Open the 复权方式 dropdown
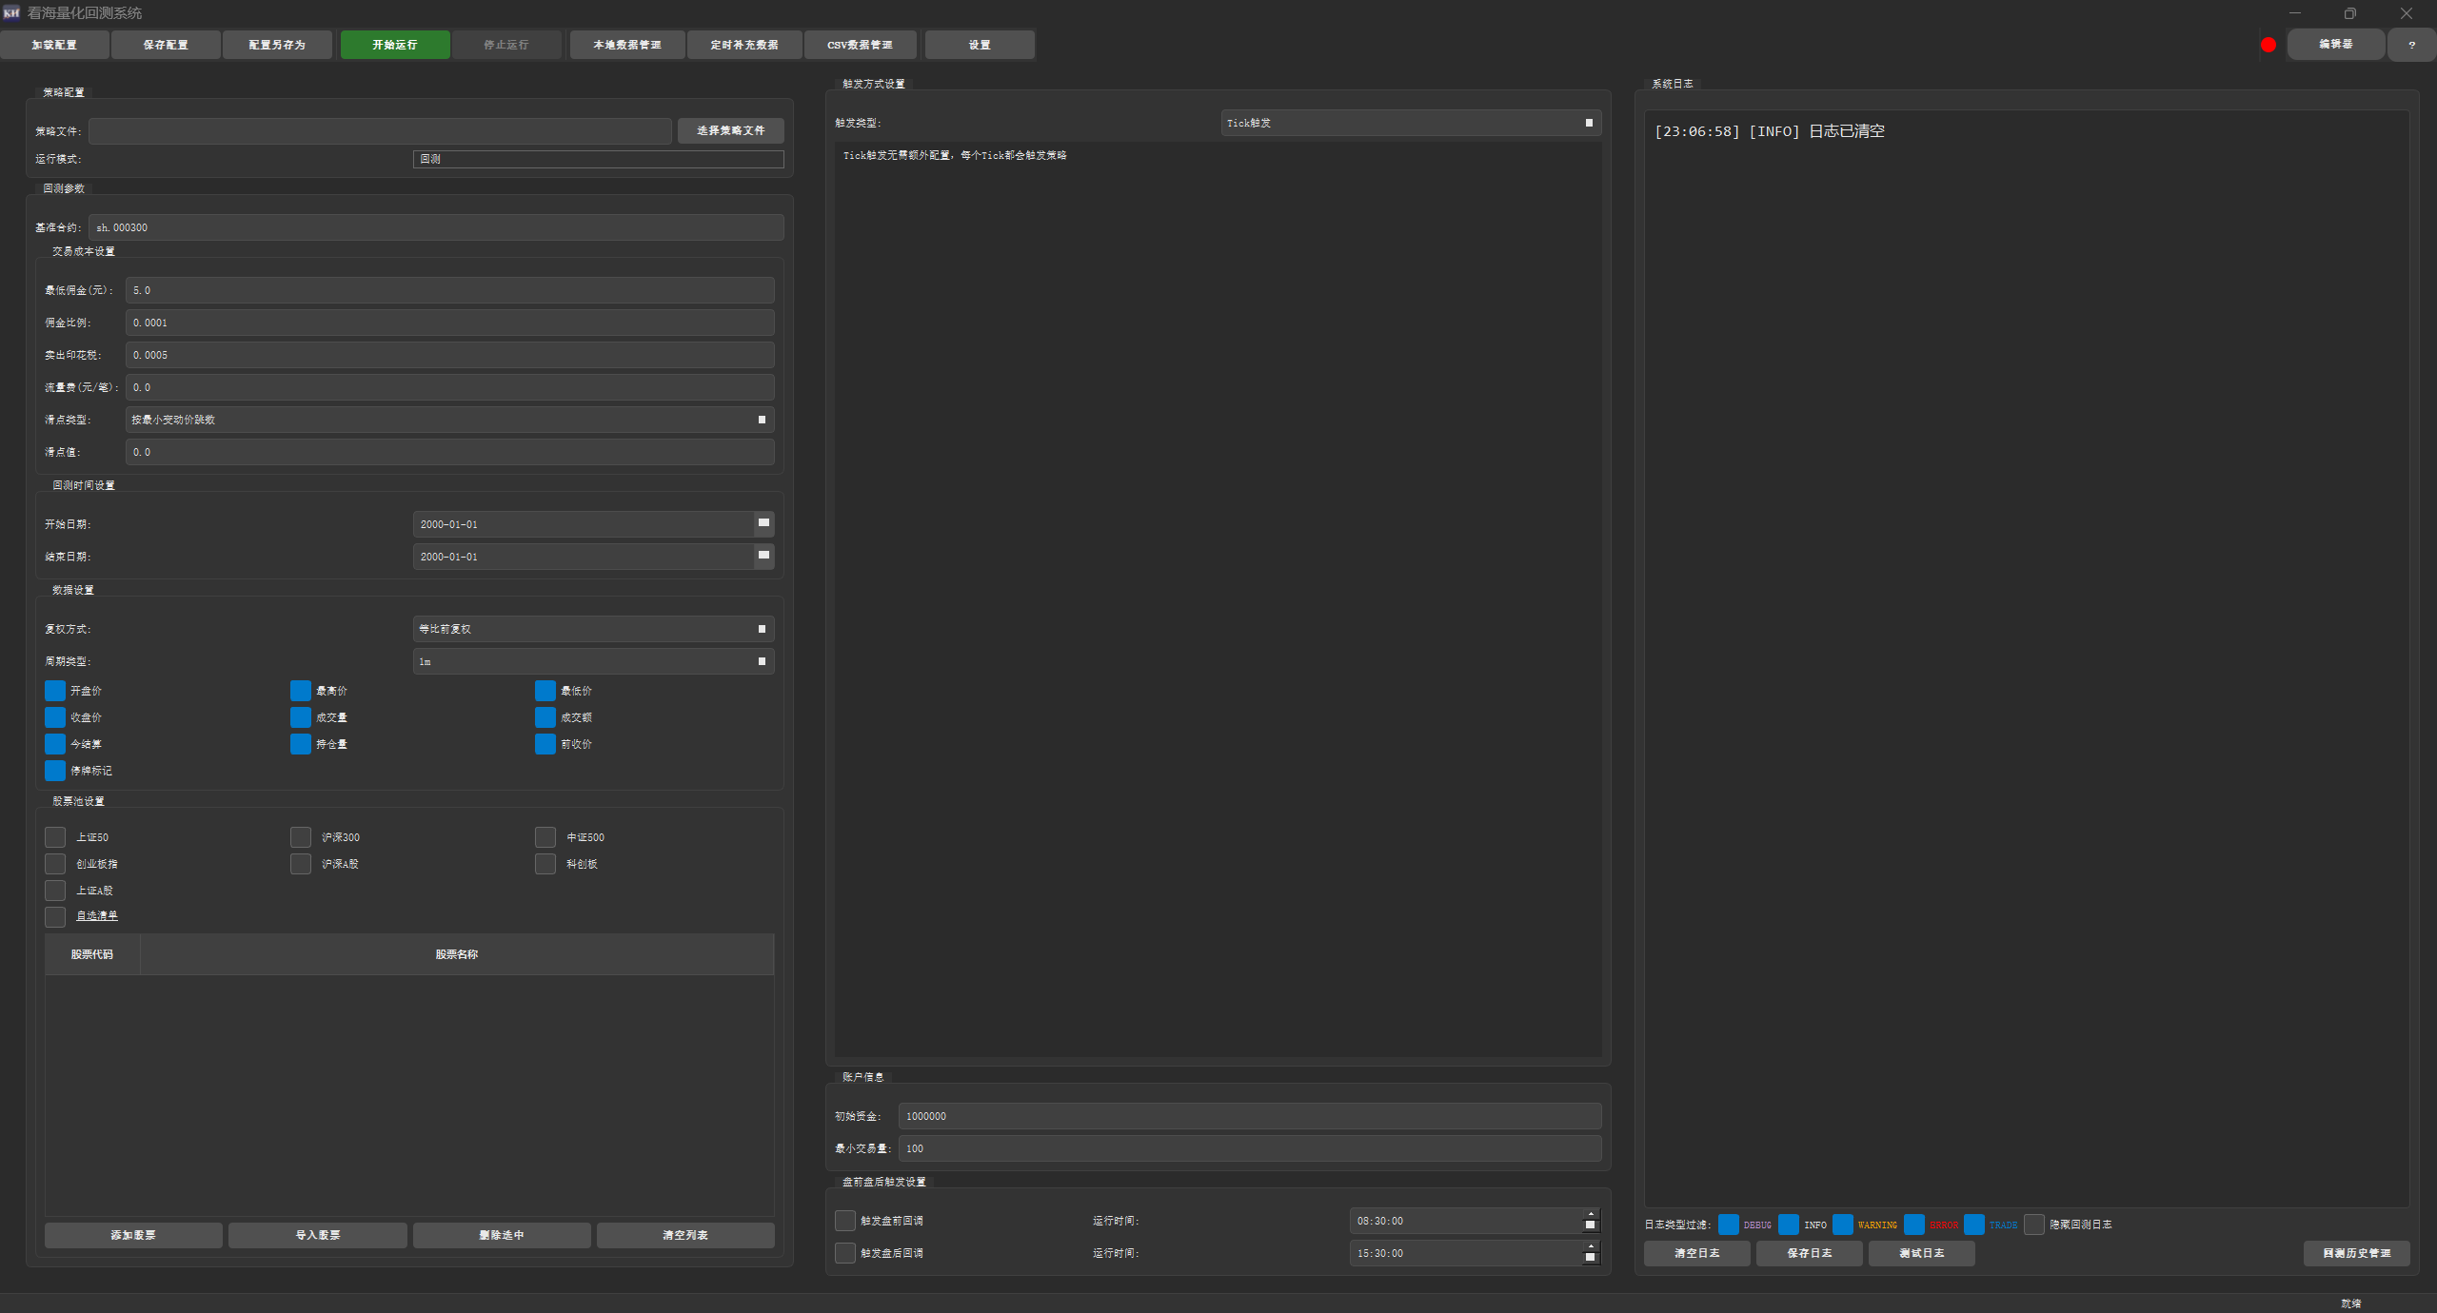This screenshot has width=2437, height=1313. (593, 629)
